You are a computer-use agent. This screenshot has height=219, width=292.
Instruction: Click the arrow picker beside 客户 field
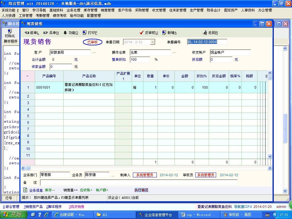(x=94, y=52)
